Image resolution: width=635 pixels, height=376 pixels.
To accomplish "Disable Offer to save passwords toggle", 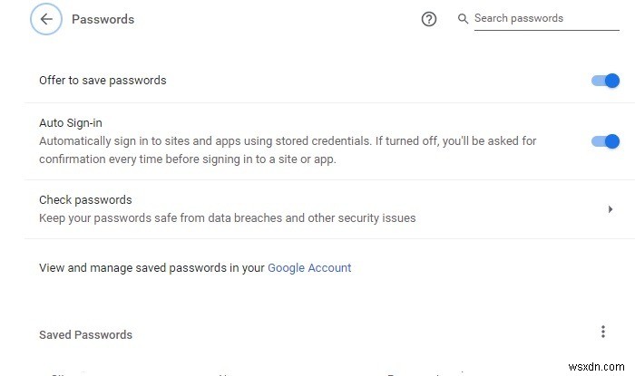I will [x=605, y=81].
